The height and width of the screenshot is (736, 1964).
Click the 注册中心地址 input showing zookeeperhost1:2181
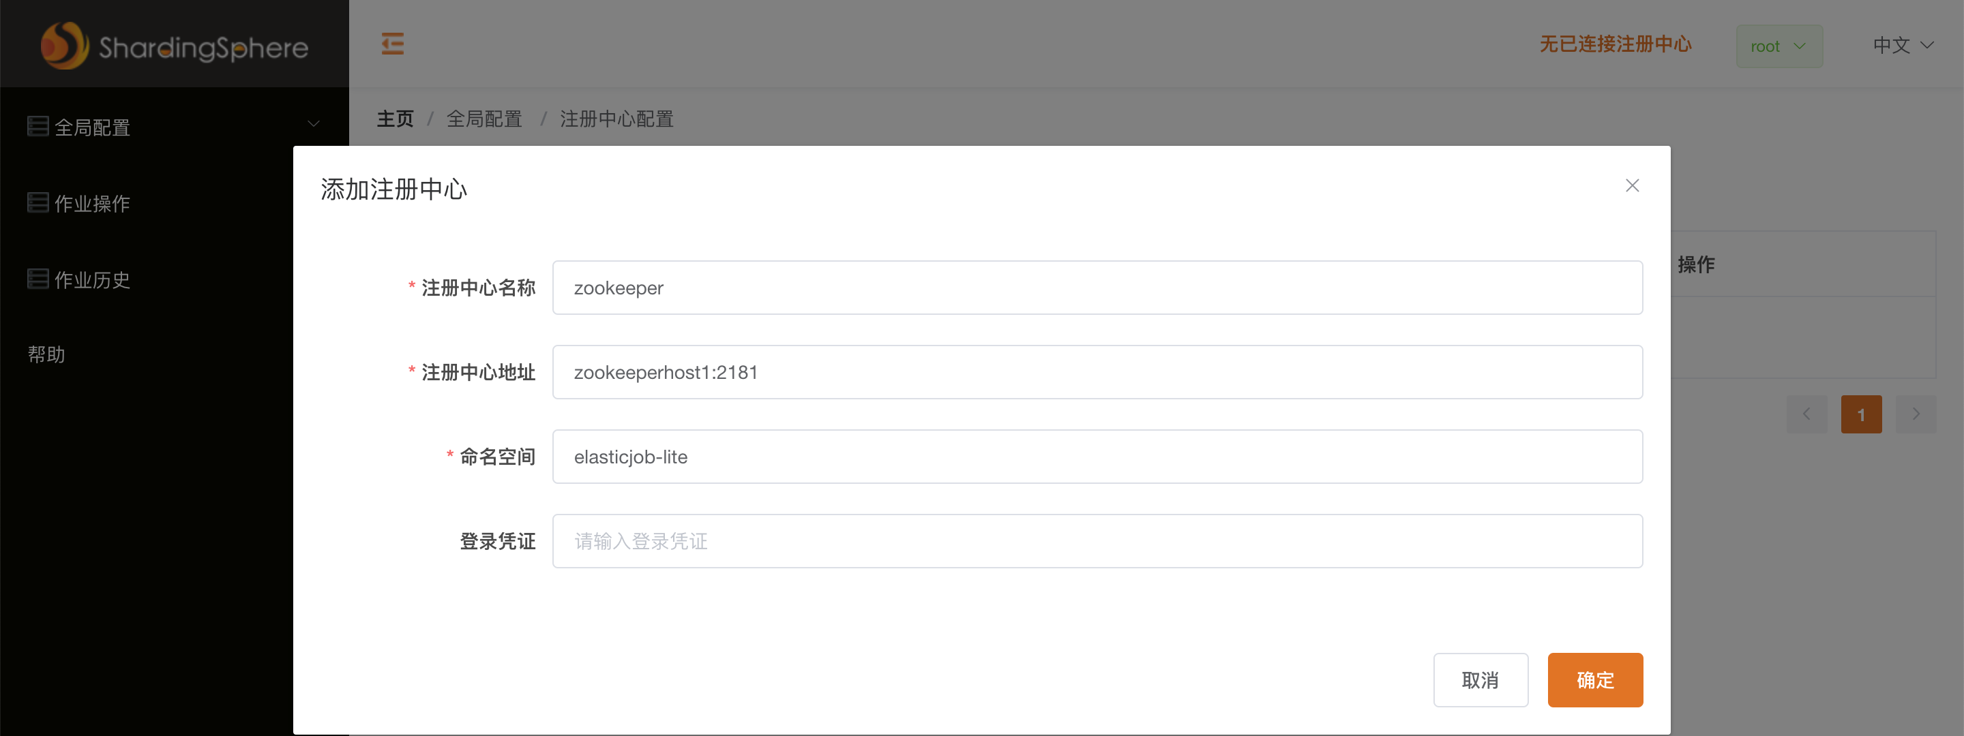click(1098, 372)
